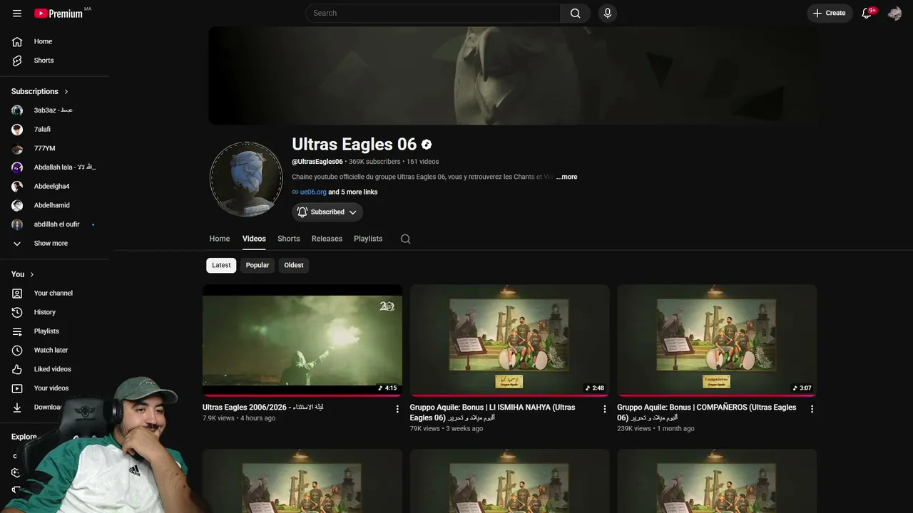This screenshot has height=513, width=913.
Task: Switch to the Releases tab
Action: pyautogui.click(x=327, y=239)
